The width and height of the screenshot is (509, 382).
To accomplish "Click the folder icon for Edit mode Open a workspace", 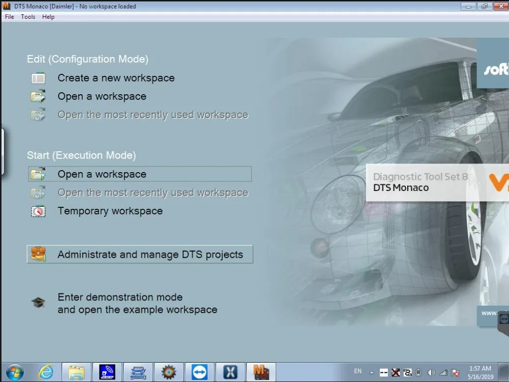I will tap(38, 96).
